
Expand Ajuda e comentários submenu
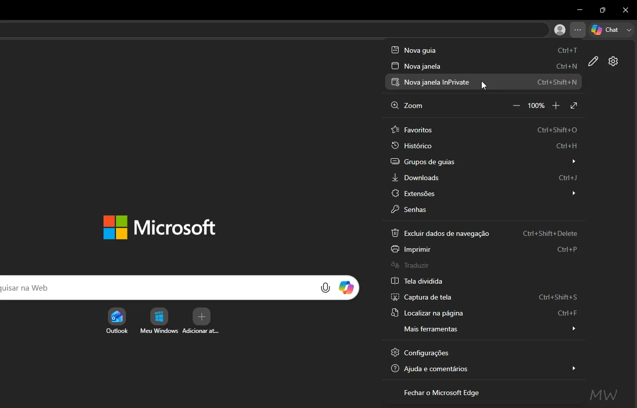483,369
